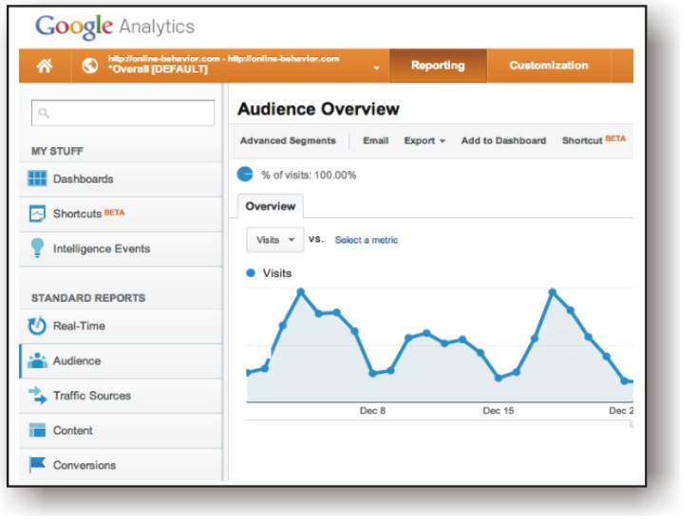The height and width of the screenshot is (519, 697).
Task: Open Dashboards grid icon in sidebar
Action: 37,178
